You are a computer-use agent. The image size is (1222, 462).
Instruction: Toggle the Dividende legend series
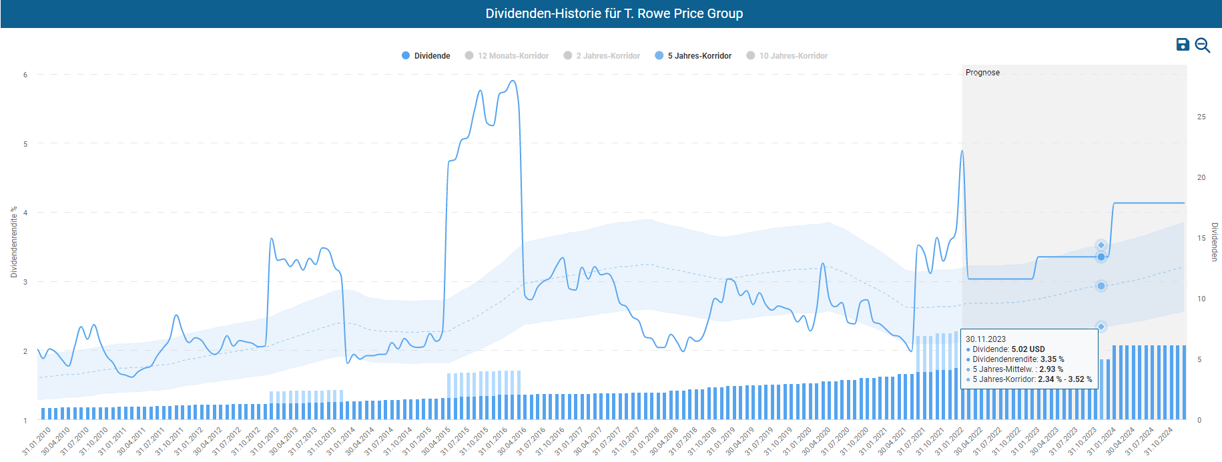[x=426, y=56]
